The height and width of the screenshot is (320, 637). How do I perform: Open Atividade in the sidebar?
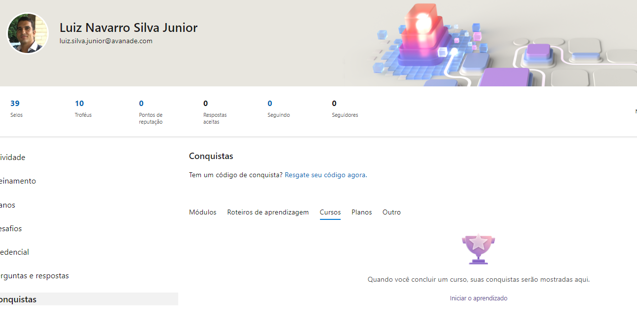pos(12,158)
